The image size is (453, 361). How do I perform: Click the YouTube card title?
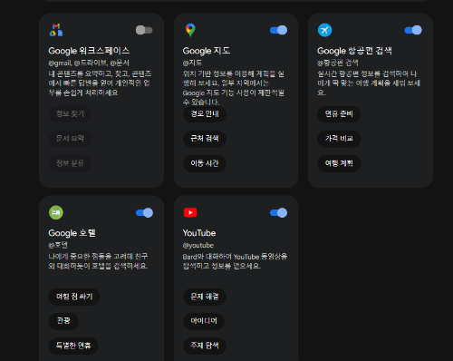click(x=199, y=233)
